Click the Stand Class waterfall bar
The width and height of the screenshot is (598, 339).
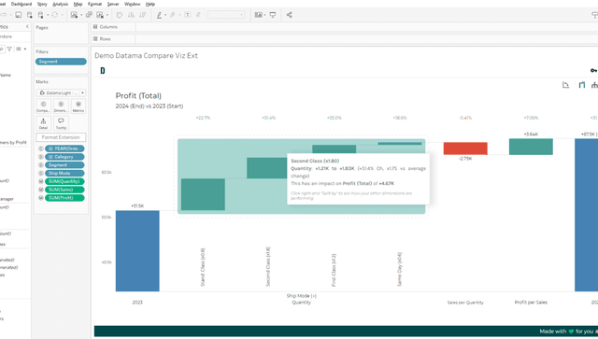[203, 194]
